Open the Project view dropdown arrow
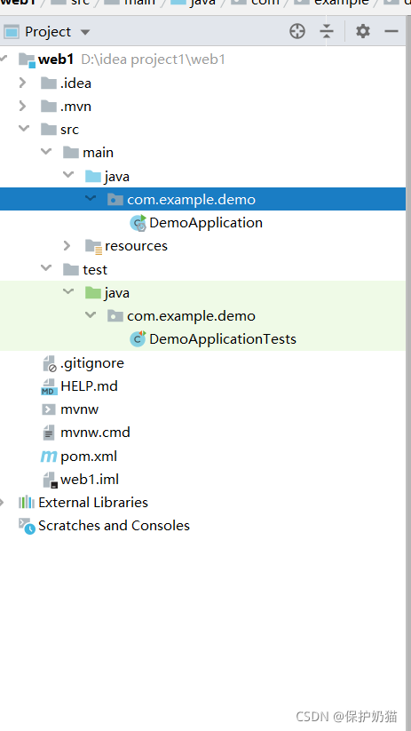The height and width of the screenshot is (731, 411). click(85, 33)
